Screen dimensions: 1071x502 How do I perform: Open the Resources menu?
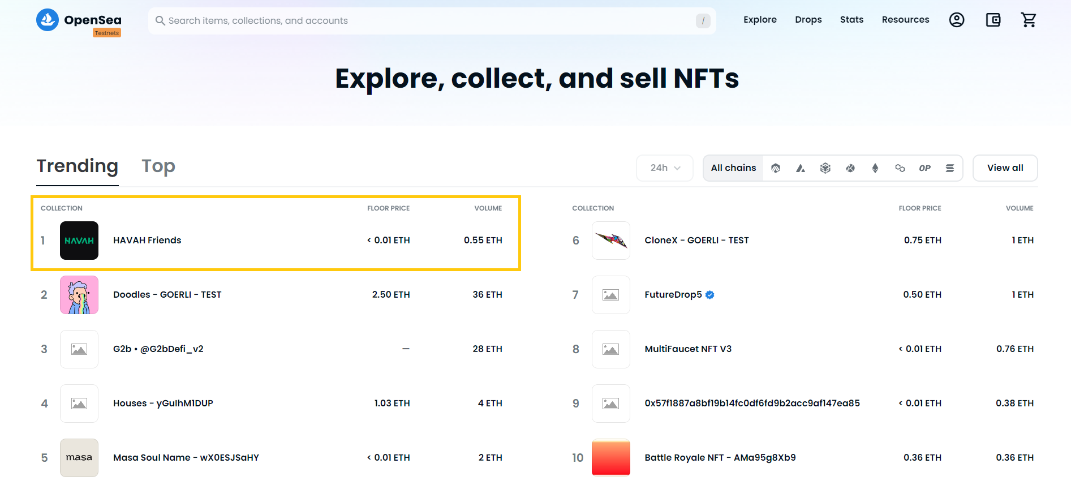coord(905,20)
